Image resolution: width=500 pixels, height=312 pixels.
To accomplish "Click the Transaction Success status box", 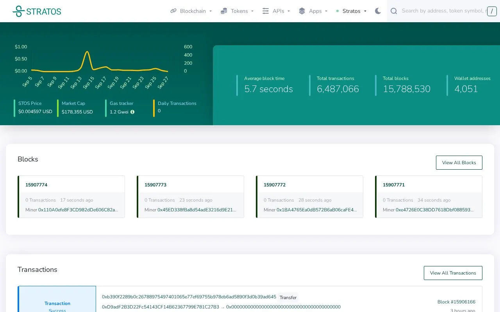I will coord(57,299).
